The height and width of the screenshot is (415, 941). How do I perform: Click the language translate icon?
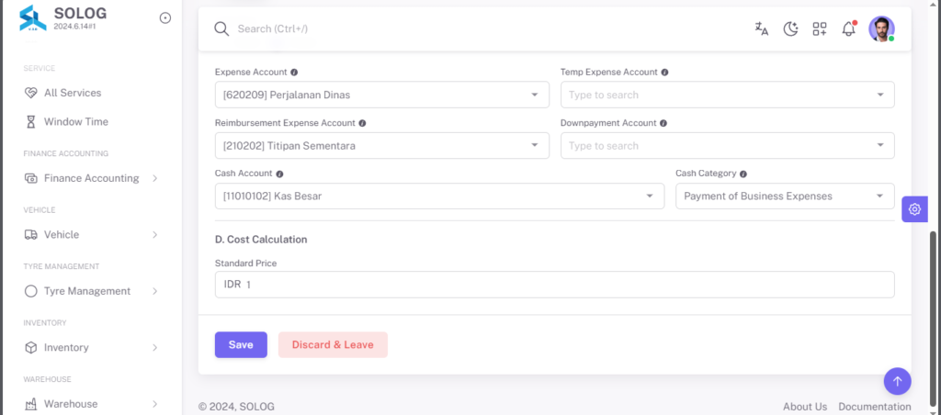762,28
